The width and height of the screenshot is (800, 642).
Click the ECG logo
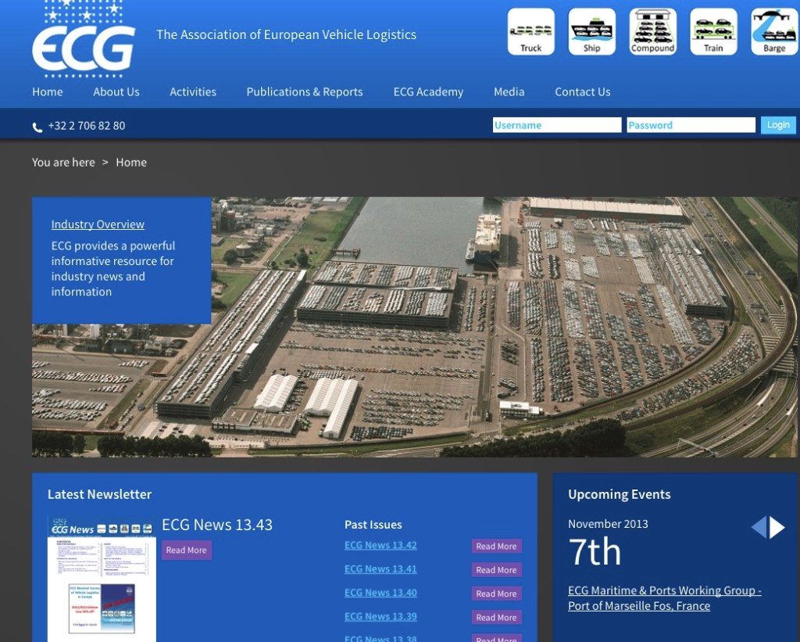[x=84, y=39]
